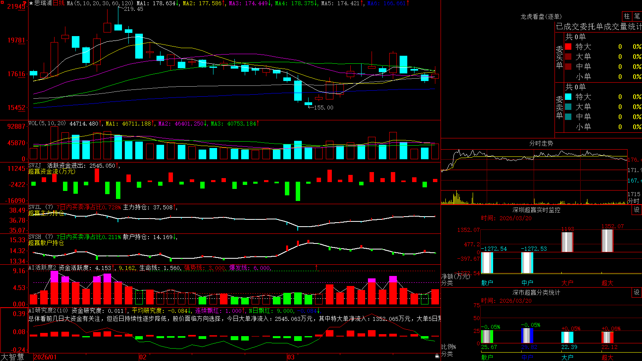The width and height of the screenshot is (642, 361).
Task: Click the 委买单 section label
Action: click(559, 57)
